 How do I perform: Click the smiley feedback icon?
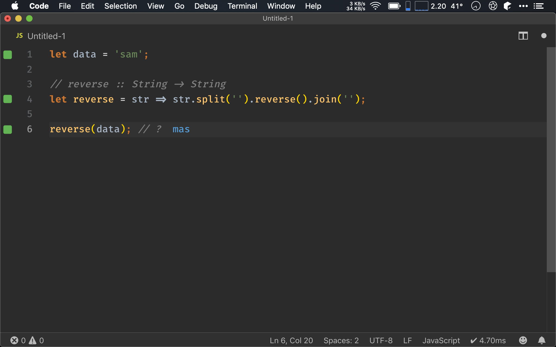tap(523, 340)
